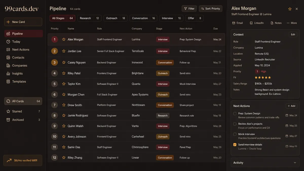Click the calendar icon beside May 24 action
This screenshot has width=304, height=171.
pos(287,115)
